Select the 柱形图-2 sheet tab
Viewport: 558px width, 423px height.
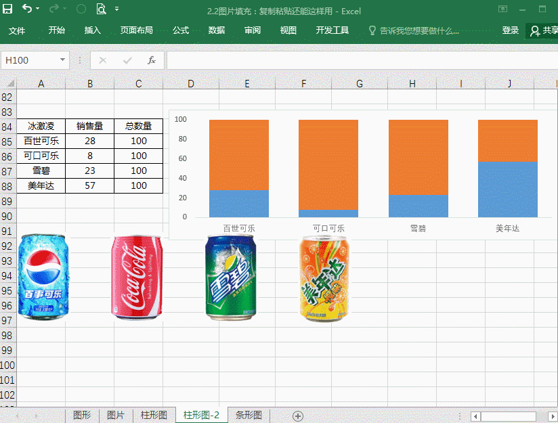[x=201, y=415]
